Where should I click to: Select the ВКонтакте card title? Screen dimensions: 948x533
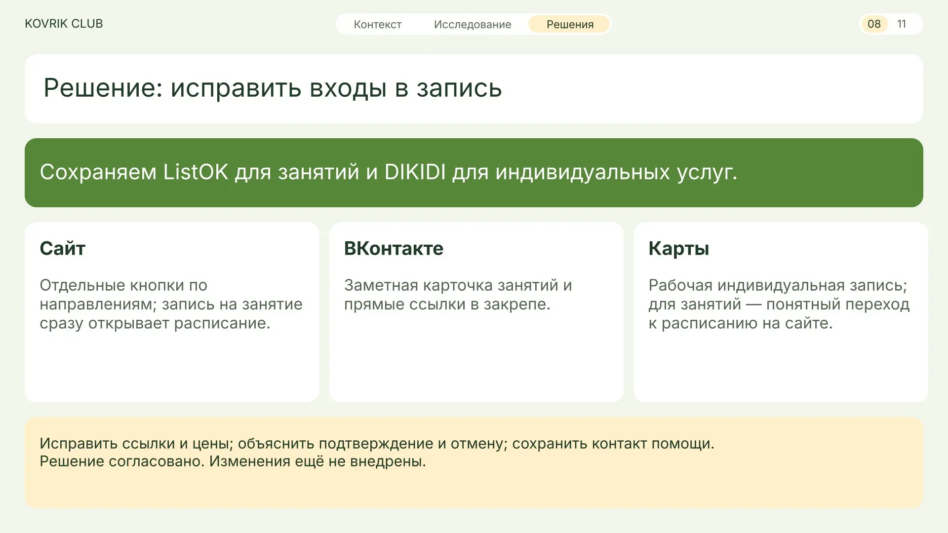pyautogui.click(x=394, y=248)
